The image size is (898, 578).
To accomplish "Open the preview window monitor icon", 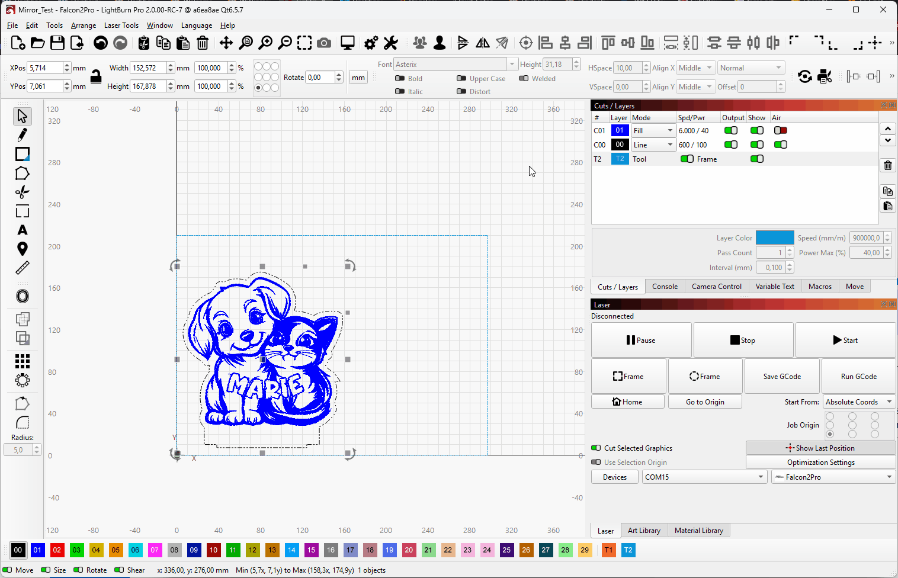I will [x=348, y=43].
